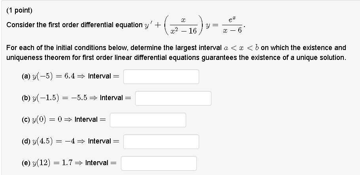Activate the answer box for y(12) = 1.7
Screen dimensions: 360x175
coord(158,163)
